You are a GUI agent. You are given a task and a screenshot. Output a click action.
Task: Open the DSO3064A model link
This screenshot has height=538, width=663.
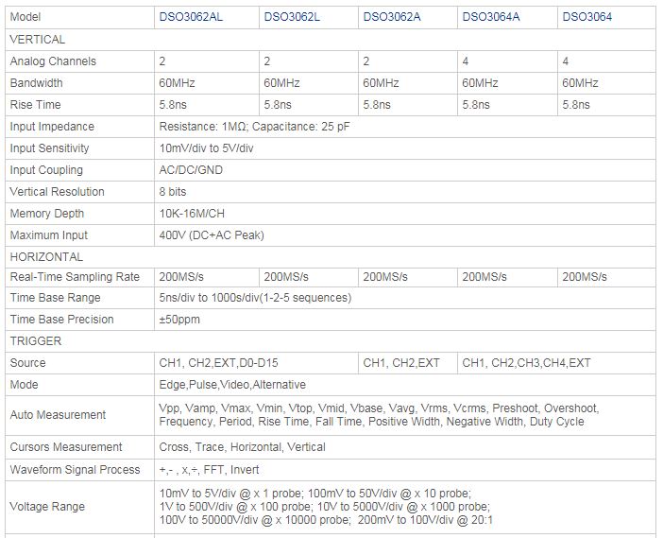pos(491,17)
